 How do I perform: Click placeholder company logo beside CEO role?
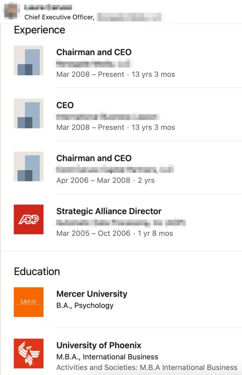(x=29, y=114)
